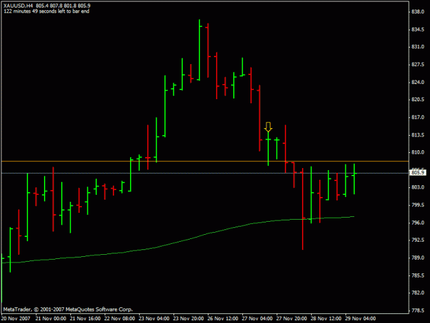This screenshot has height=323, width=430.
Task: Click the 792.5 price axis label
Action: pos(418,240)
